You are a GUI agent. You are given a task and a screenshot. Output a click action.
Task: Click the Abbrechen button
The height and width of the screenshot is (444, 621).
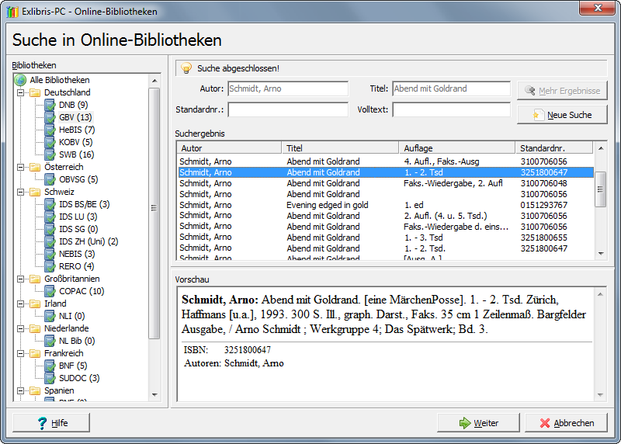pos(566,423)
